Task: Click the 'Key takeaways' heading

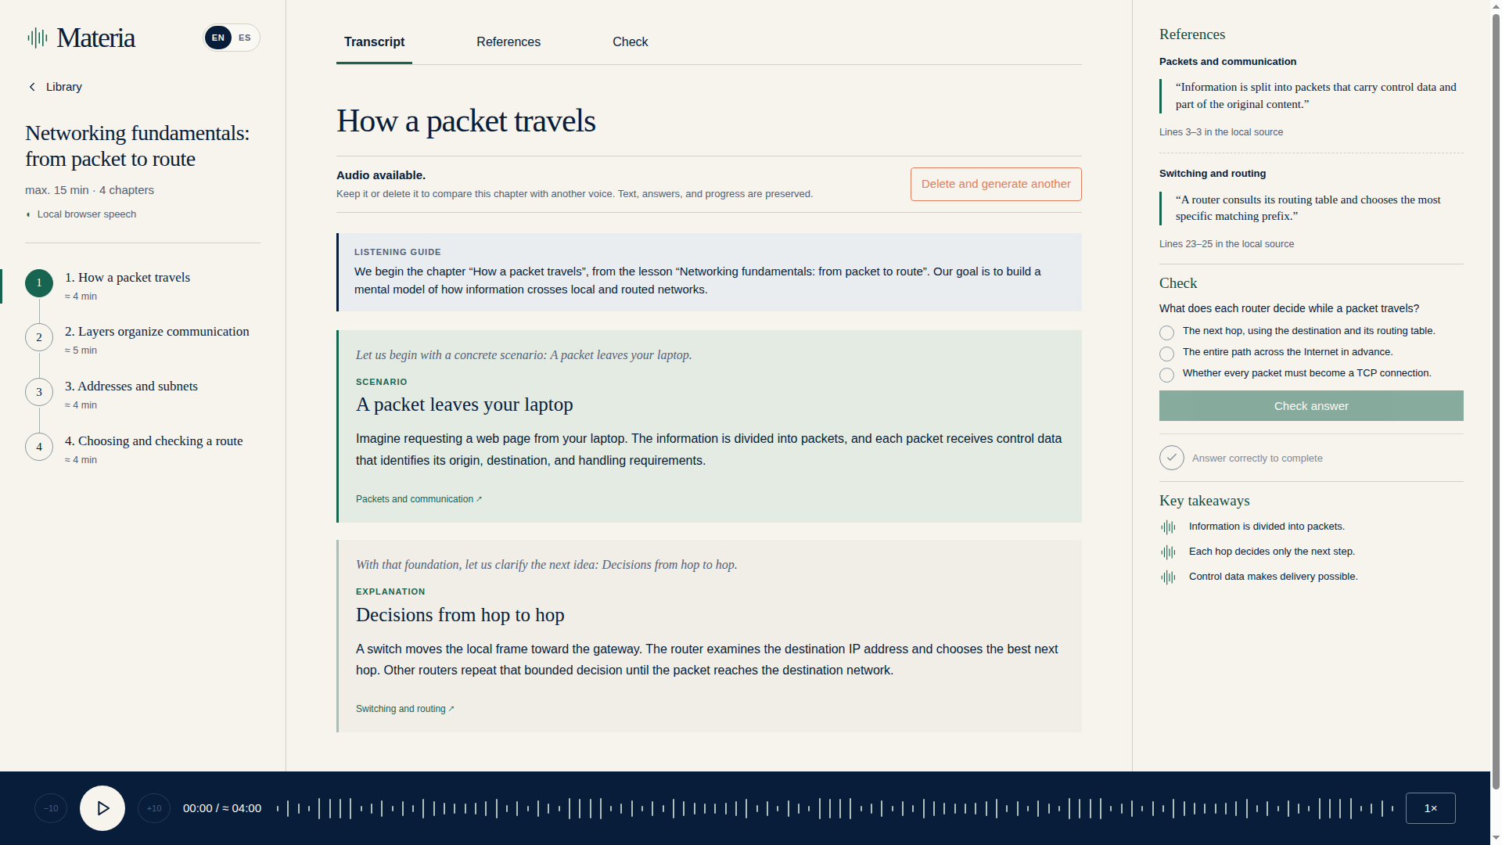Action: pos(1205,501)
